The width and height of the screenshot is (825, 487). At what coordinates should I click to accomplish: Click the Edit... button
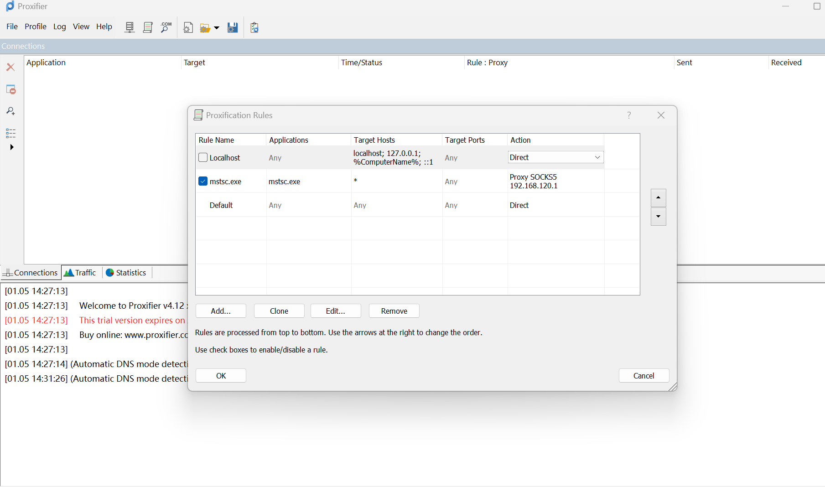click(336, 311)
